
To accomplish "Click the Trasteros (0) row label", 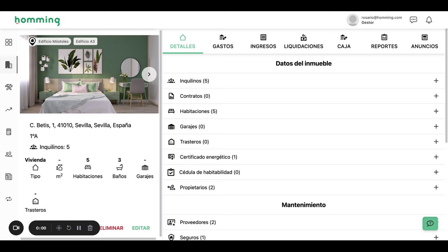I will coord(194,142).
